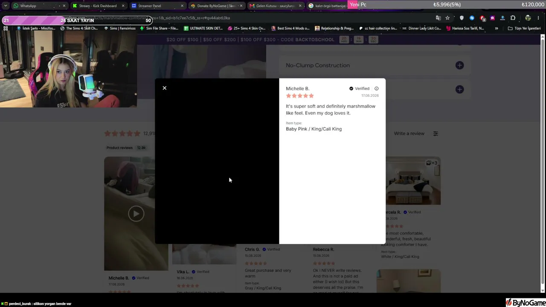Screen dimensions: 546x307
Task: Open the Tüm Yer İşaretleri bookmarks folder
Action: point(524,28)
